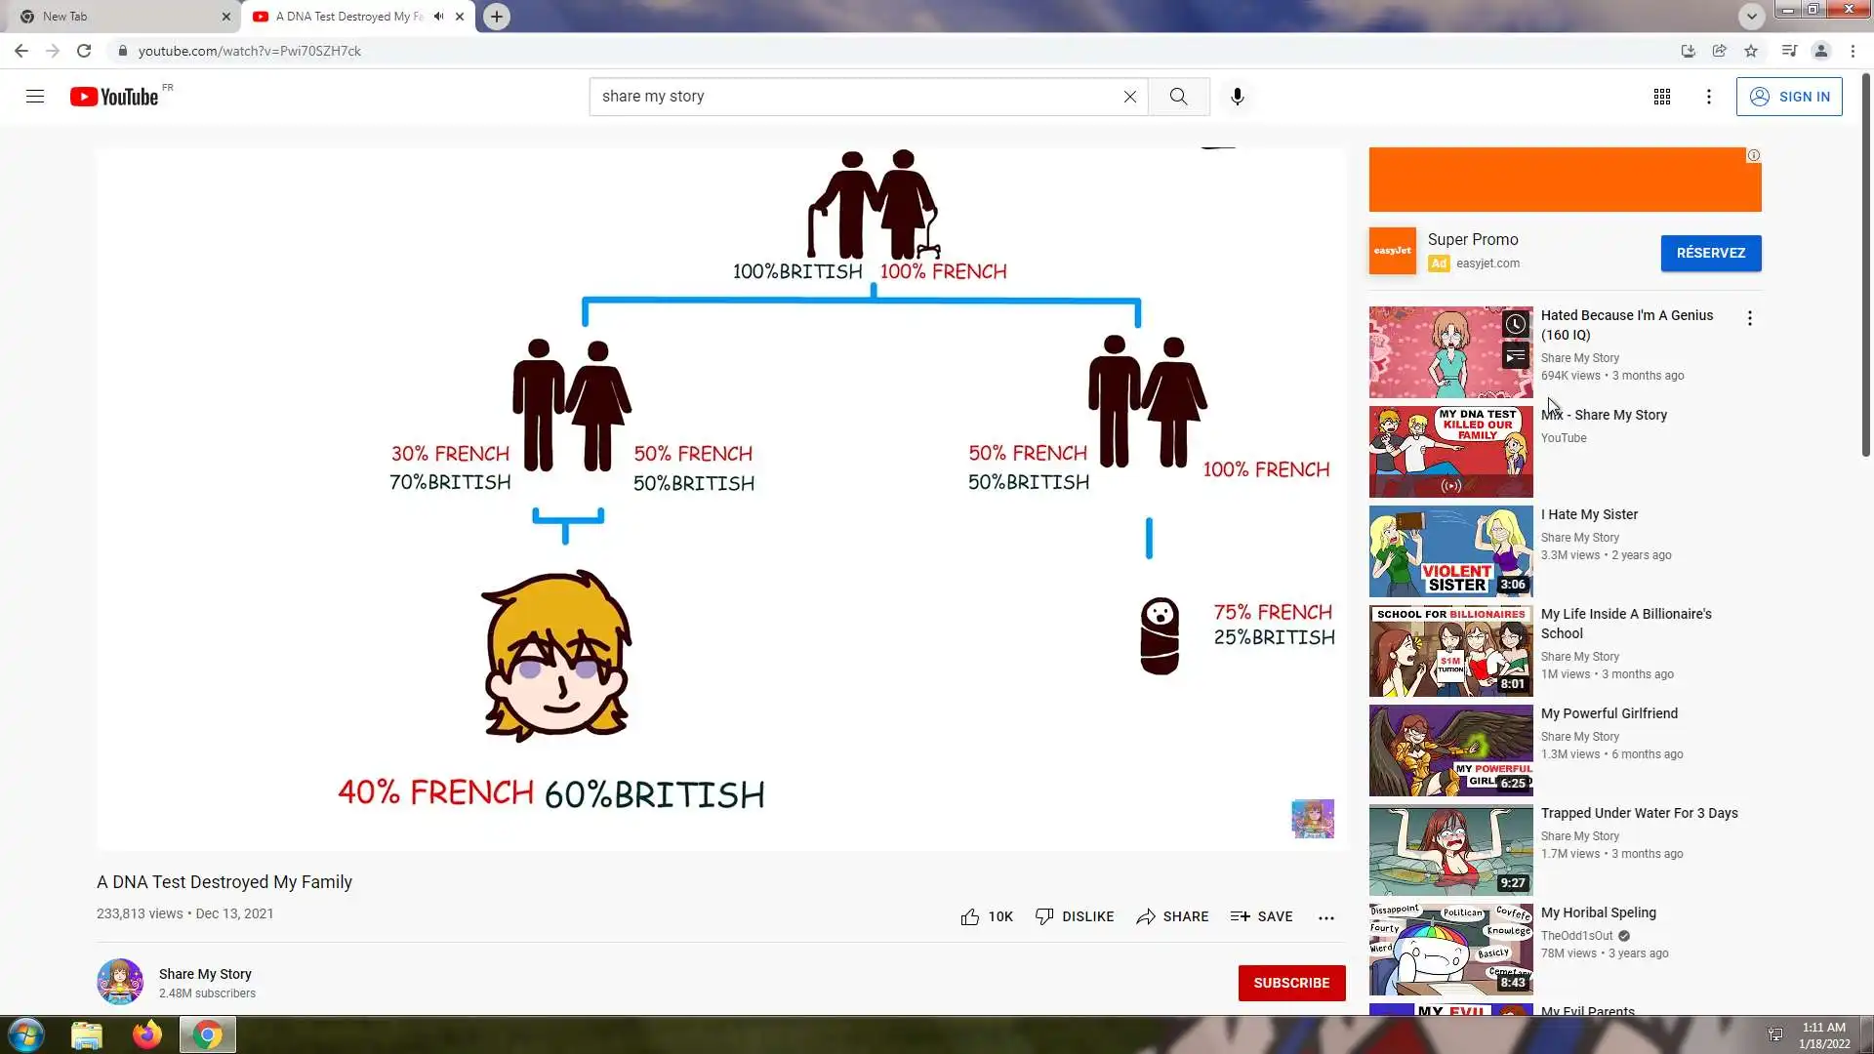The width and height of the screenshot is (1874, 1054).
Task: Click the search magnifier button
Action: point(1178,97)
